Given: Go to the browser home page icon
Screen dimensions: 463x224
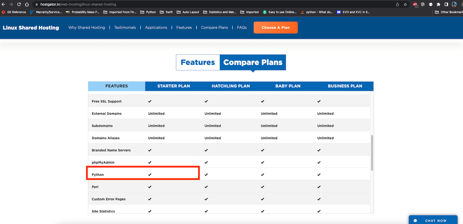Looking at the screenshot, I should tap(27, 4).
